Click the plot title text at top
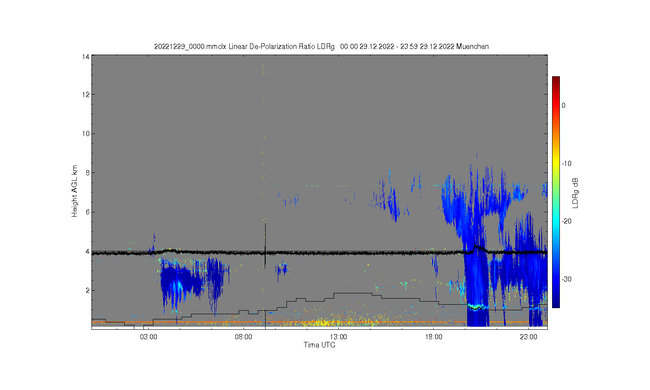 (322, 46)
